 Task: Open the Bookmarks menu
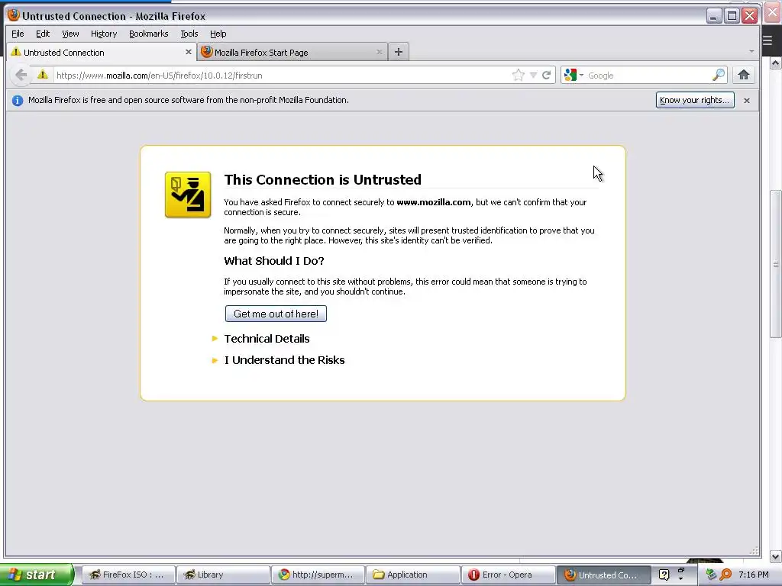pos(149,34)
